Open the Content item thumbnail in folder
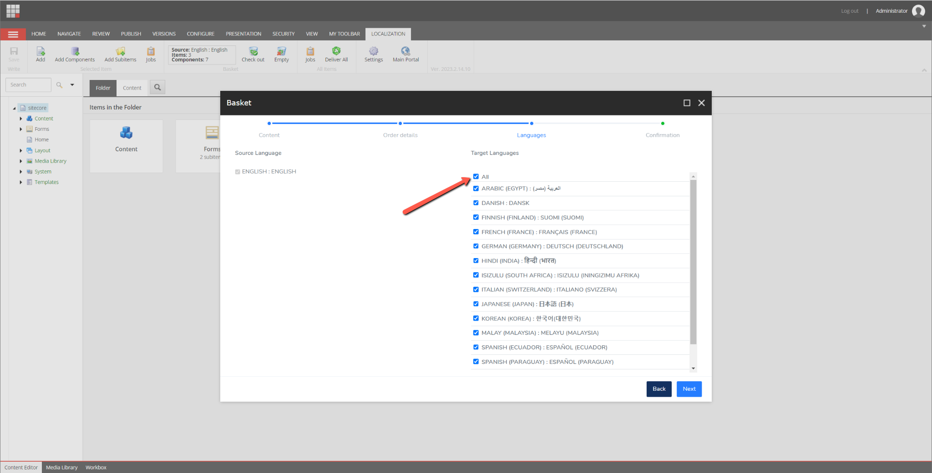Viewport: 932px width, 473px height. coord(126,146)
